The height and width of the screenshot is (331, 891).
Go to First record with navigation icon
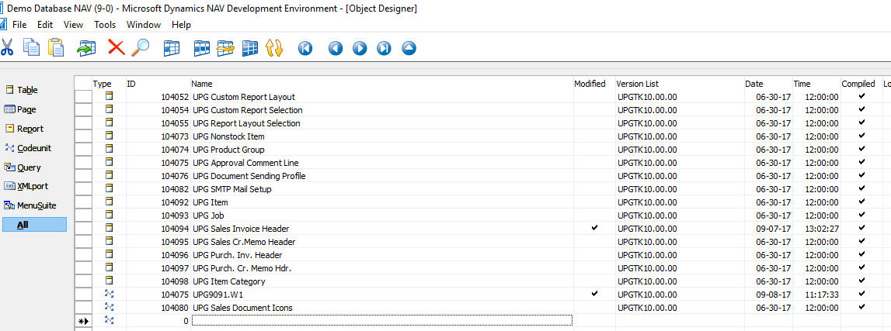click(x=305, y=48)
